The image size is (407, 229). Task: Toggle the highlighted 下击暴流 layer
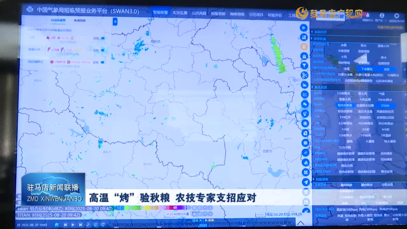click(367, 69)
